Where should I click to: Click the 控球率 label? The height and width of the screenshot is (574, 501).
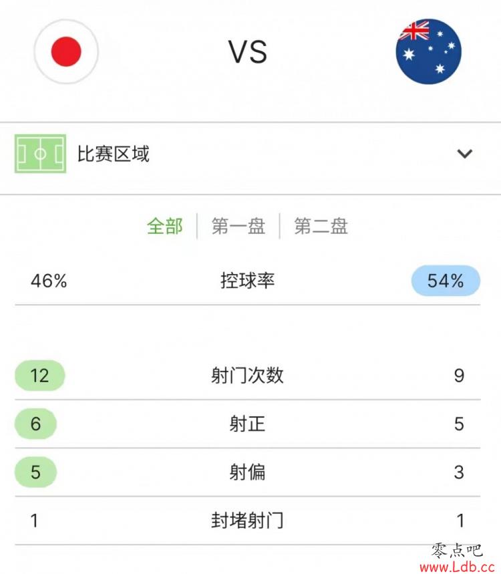click(247, 281)
